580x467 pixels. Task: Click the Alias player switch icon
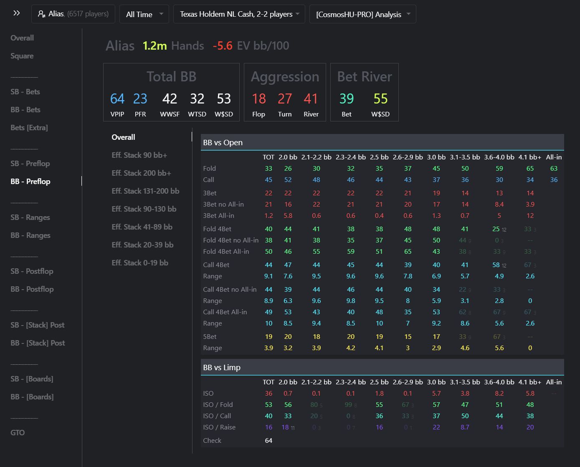(x=42, y=14)
